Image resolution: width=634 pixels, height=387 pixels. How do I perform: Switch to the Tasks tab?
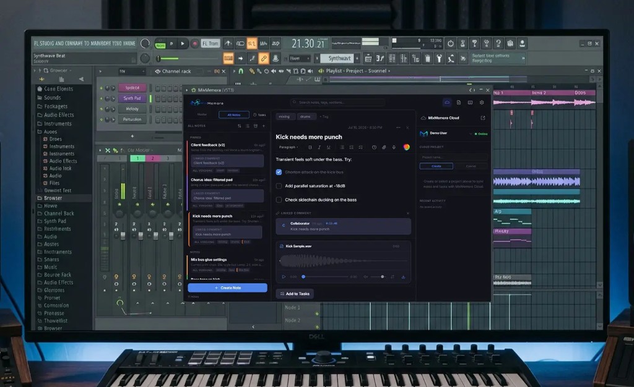click(259, 114)
